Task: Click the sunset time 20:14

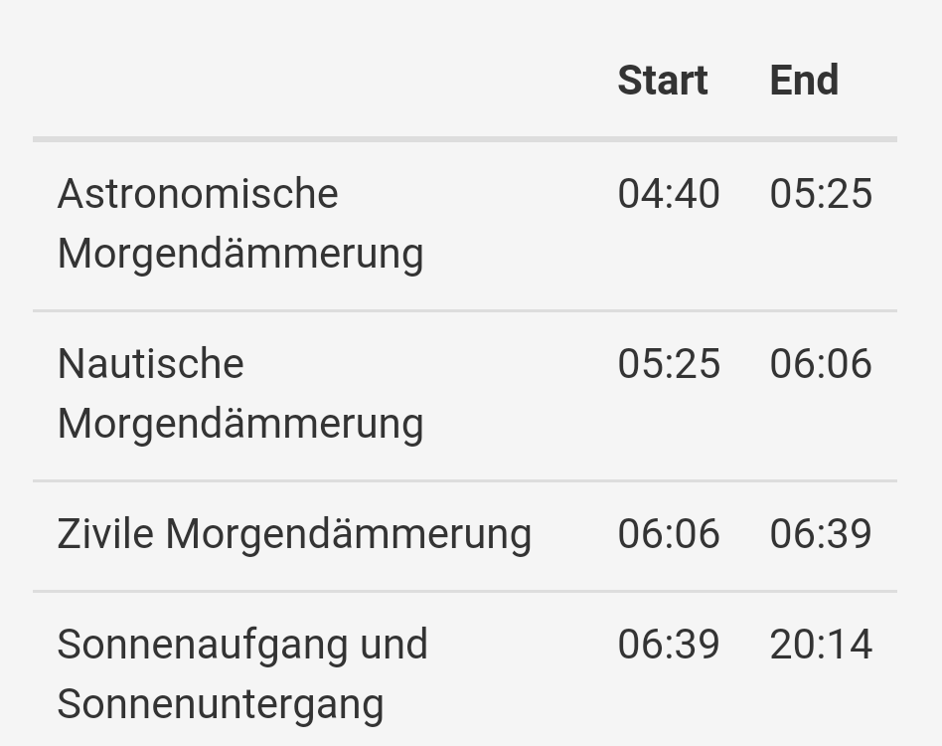Action: tap(821, 645)
